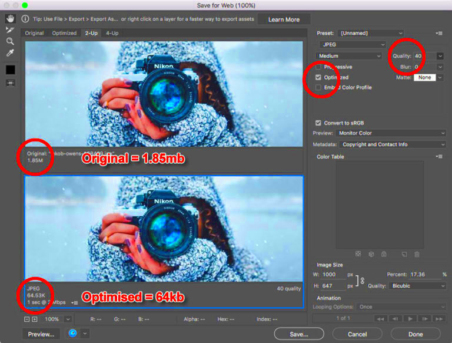452x343 pixels.
Task: Open the Bicubic resample quality dropdown
Action: point(417,286)
